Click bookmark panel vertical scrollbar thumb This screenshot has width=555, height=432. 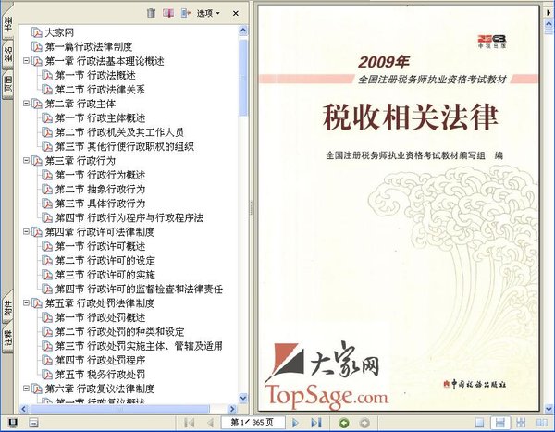pyautogui.click(x=243, y=78)
